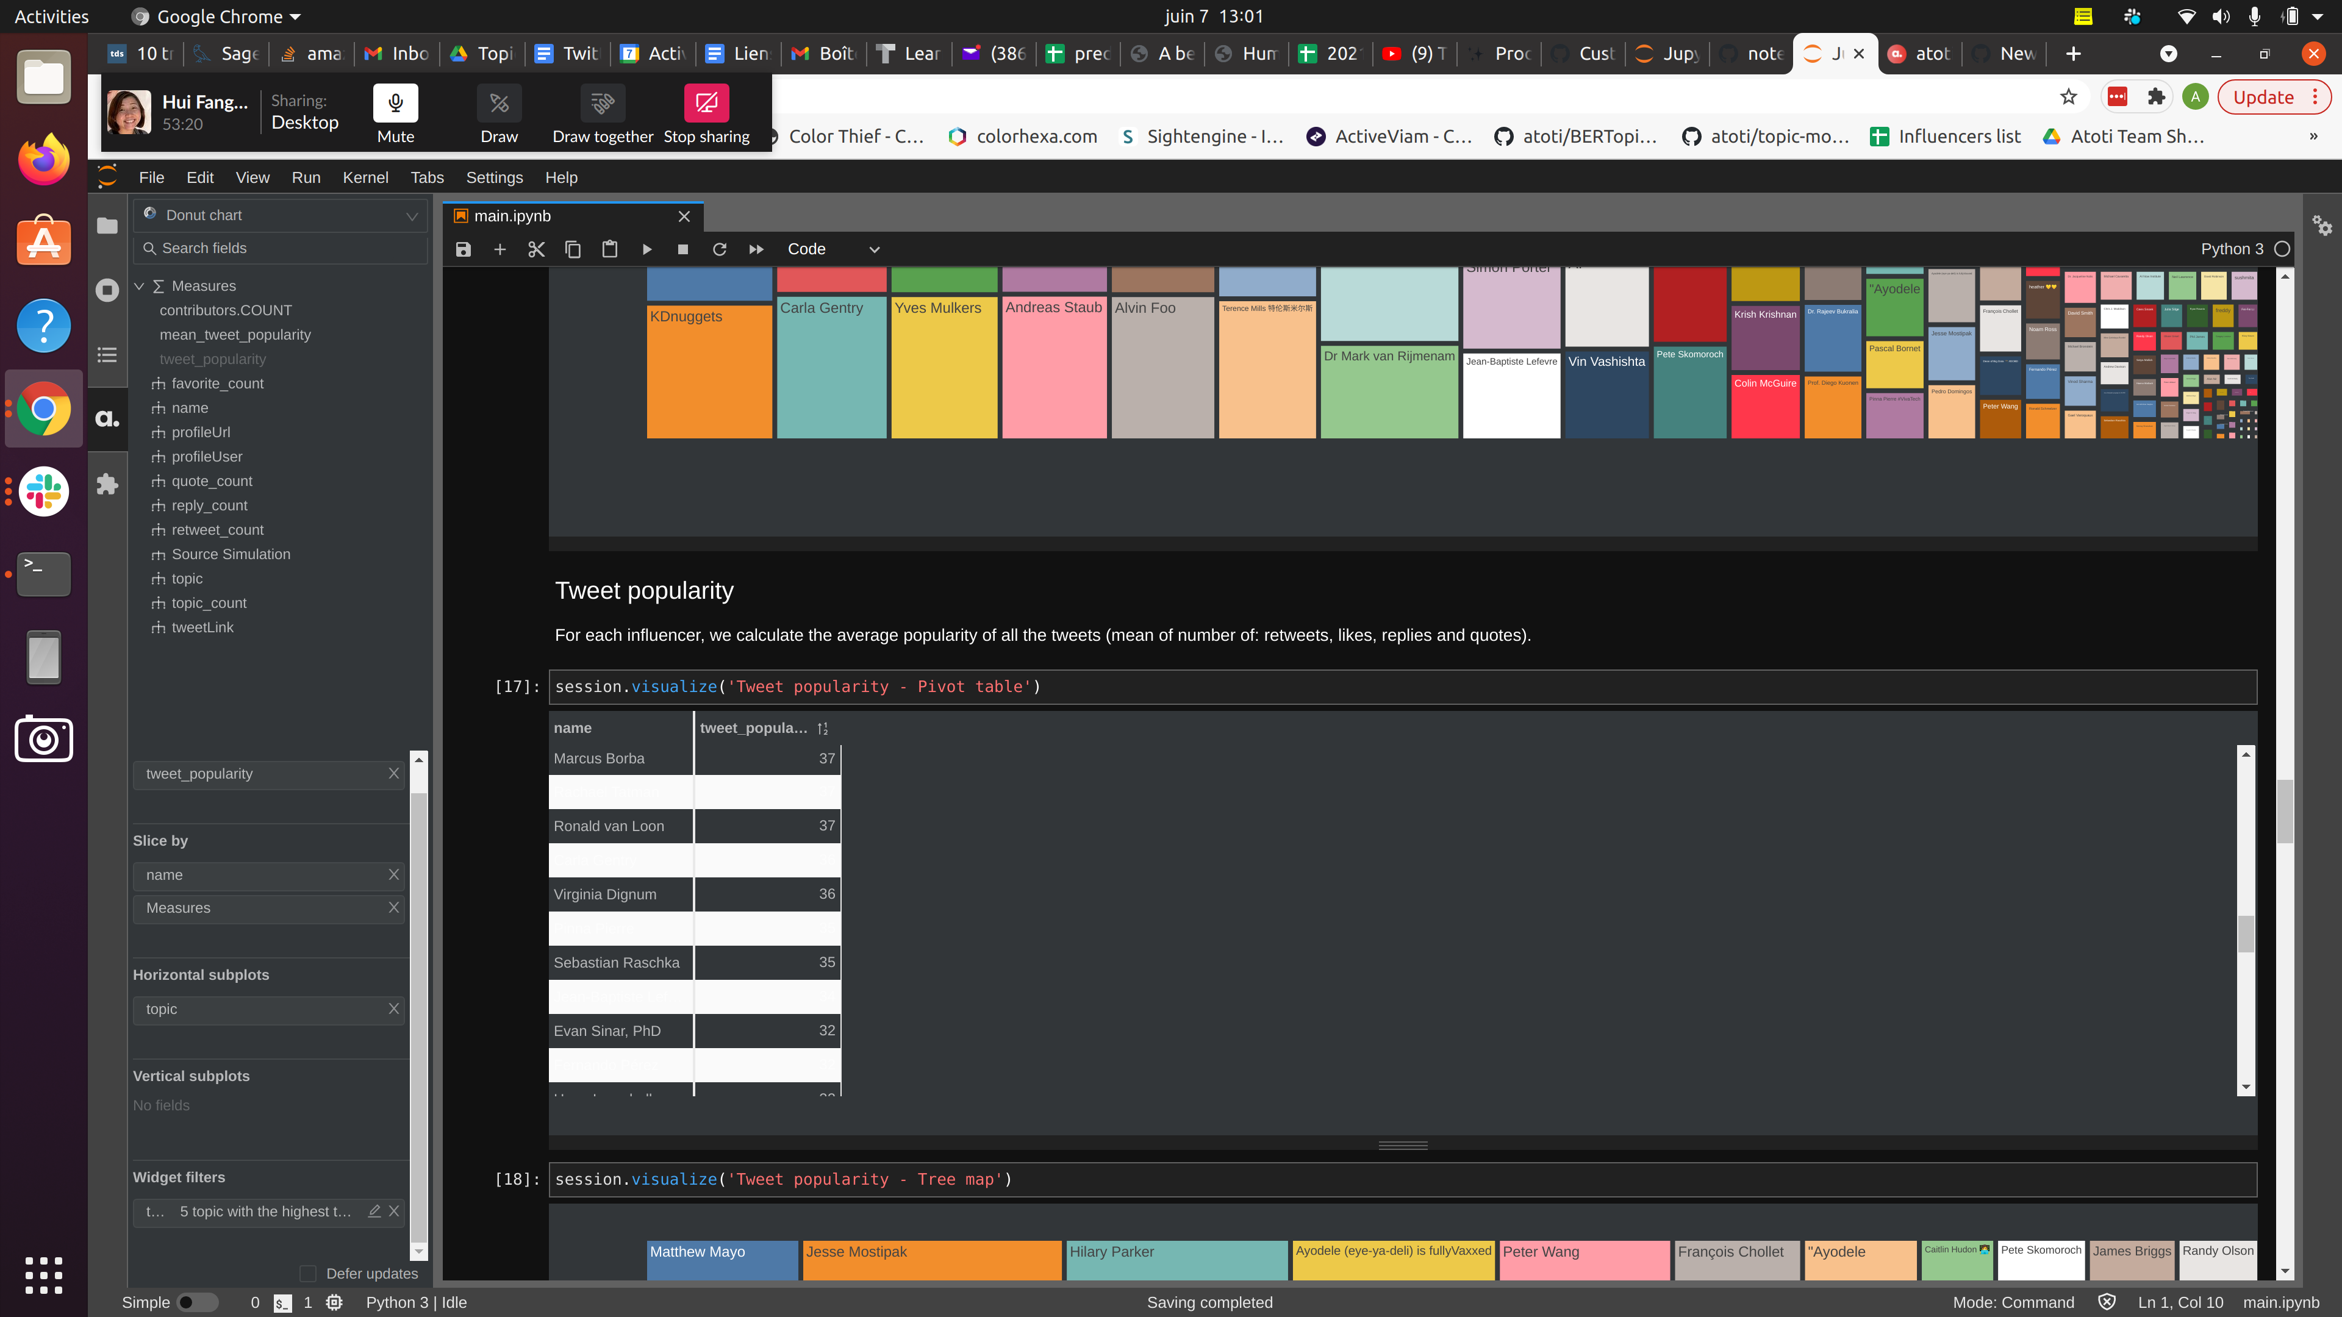Mute the microphone in sharing toolbar
The image size is (2342, 1317).
[x=395, y=102]
